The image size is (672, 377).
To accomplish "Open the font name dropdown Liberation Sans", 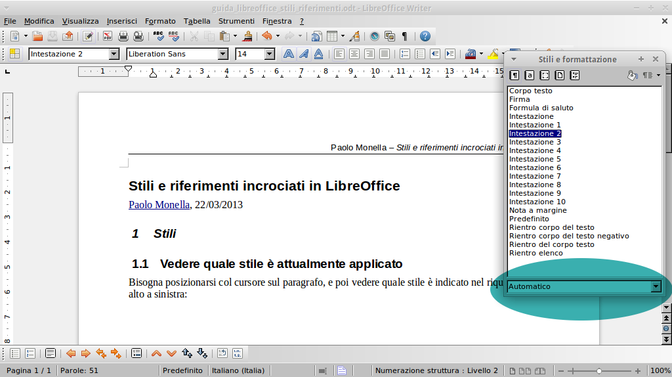I will click(223, 54).
